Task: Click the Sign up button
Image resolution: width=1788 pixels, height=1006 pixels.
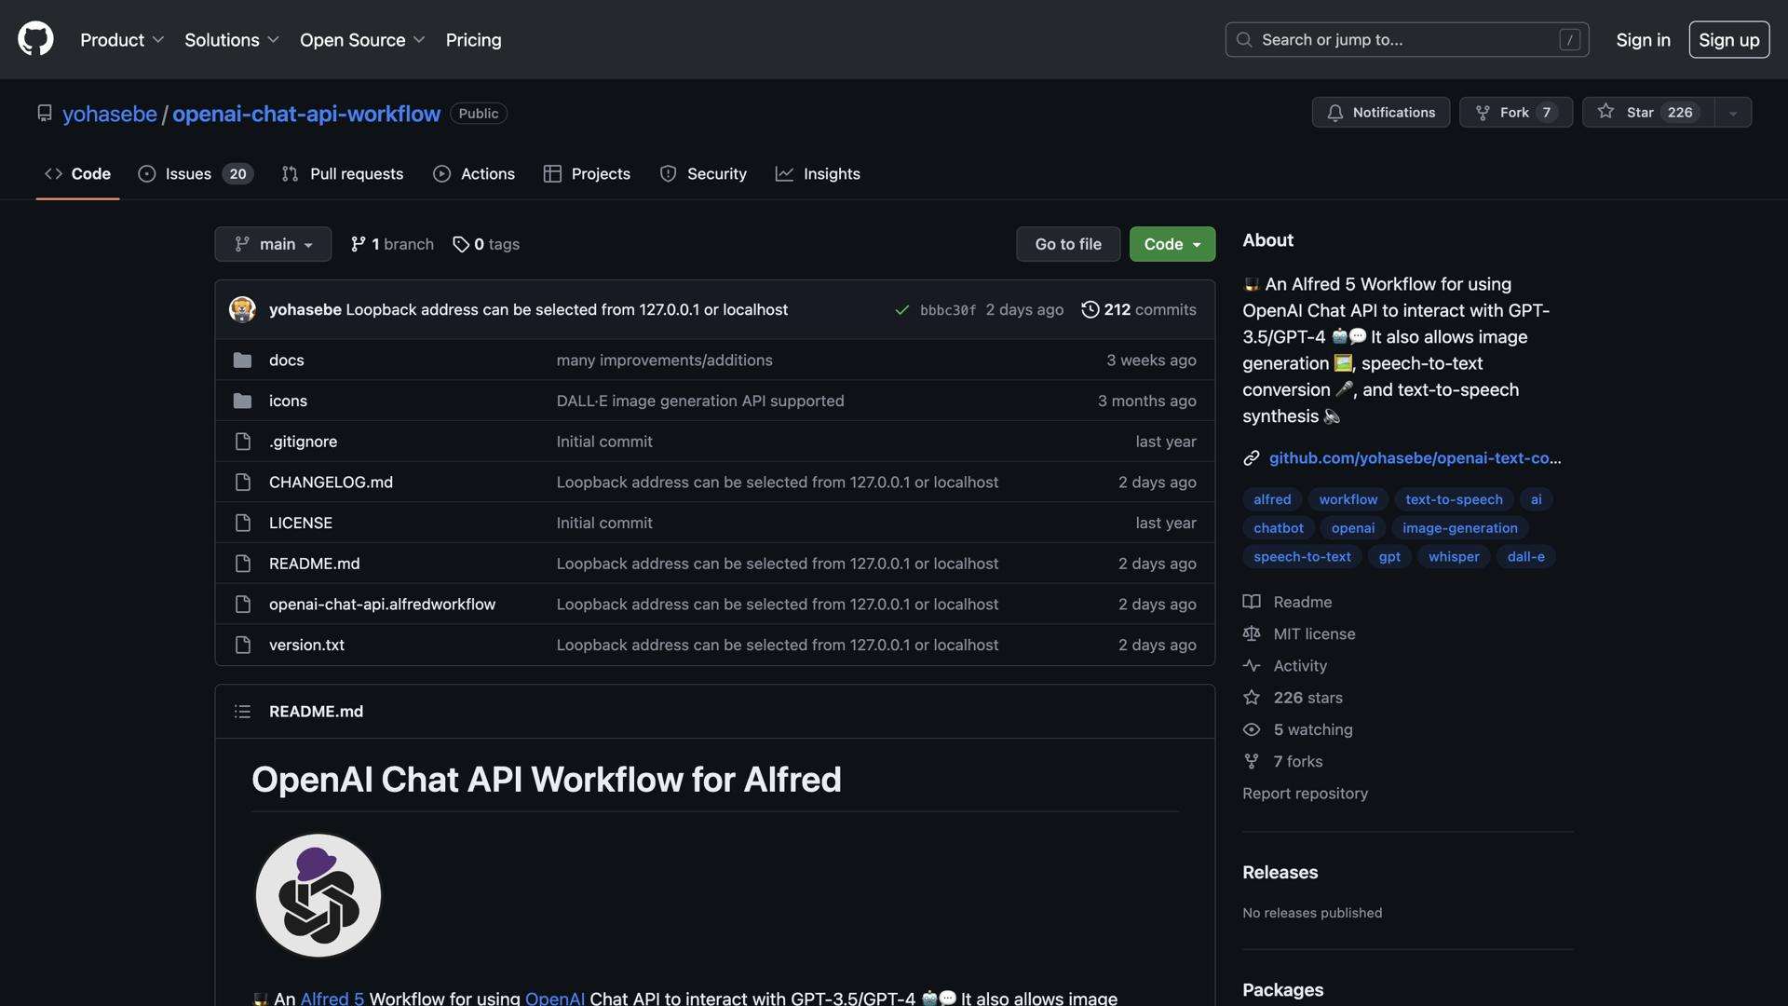Action: pos(1728,39)
